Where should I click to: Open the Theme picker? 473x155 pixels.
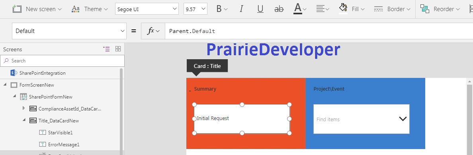click(x=90, y=9)
